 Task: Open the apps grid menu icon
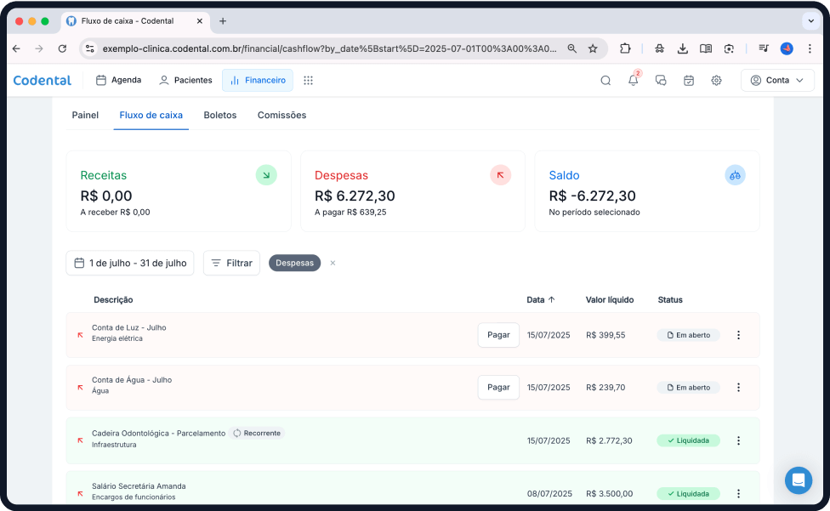tap(308, 80)
